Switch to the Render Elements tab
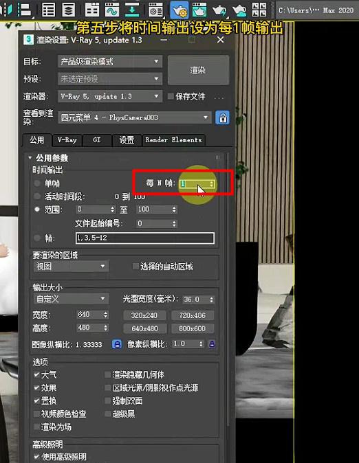 tap(173, 140)
